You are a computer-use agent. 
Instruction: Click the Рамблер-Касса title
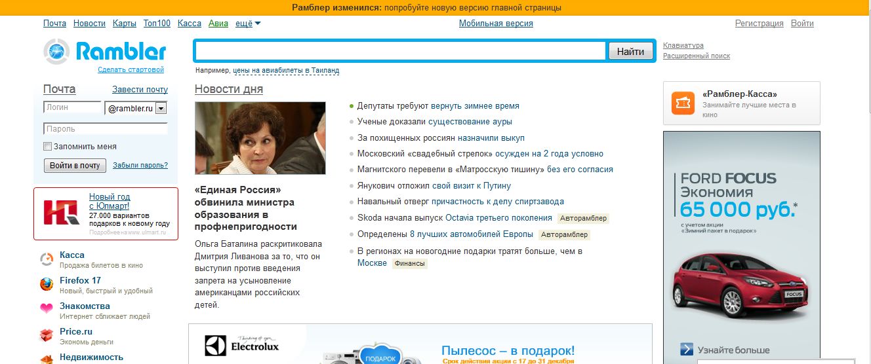(740, 94)
